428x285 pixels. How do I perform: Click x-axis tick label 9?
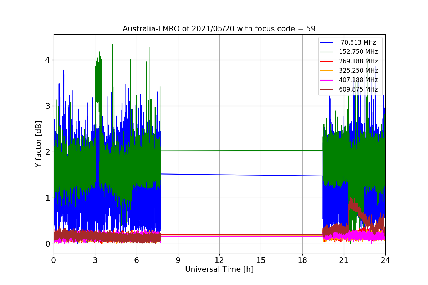point(178,260)
